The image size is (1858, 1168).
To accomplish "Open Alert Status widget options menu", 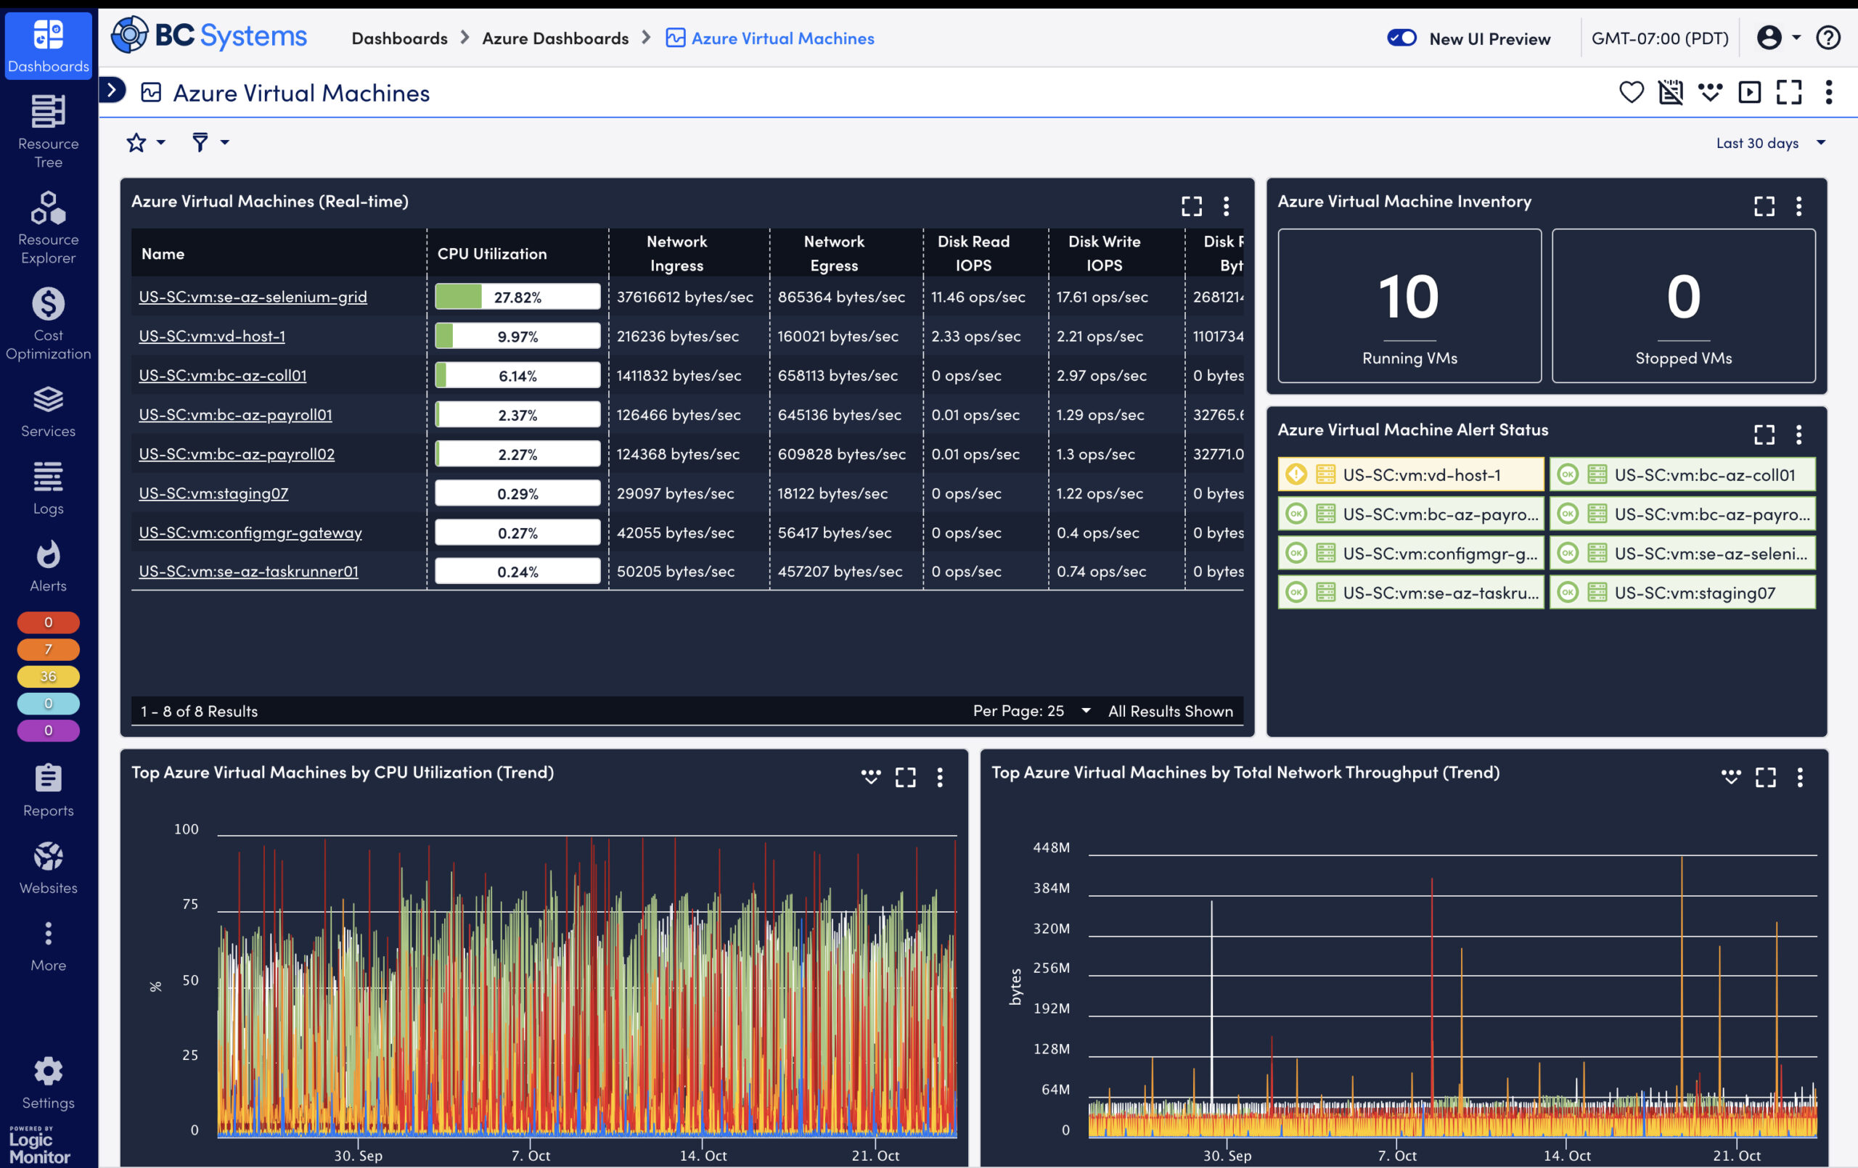I will [x=1798, y=435].
